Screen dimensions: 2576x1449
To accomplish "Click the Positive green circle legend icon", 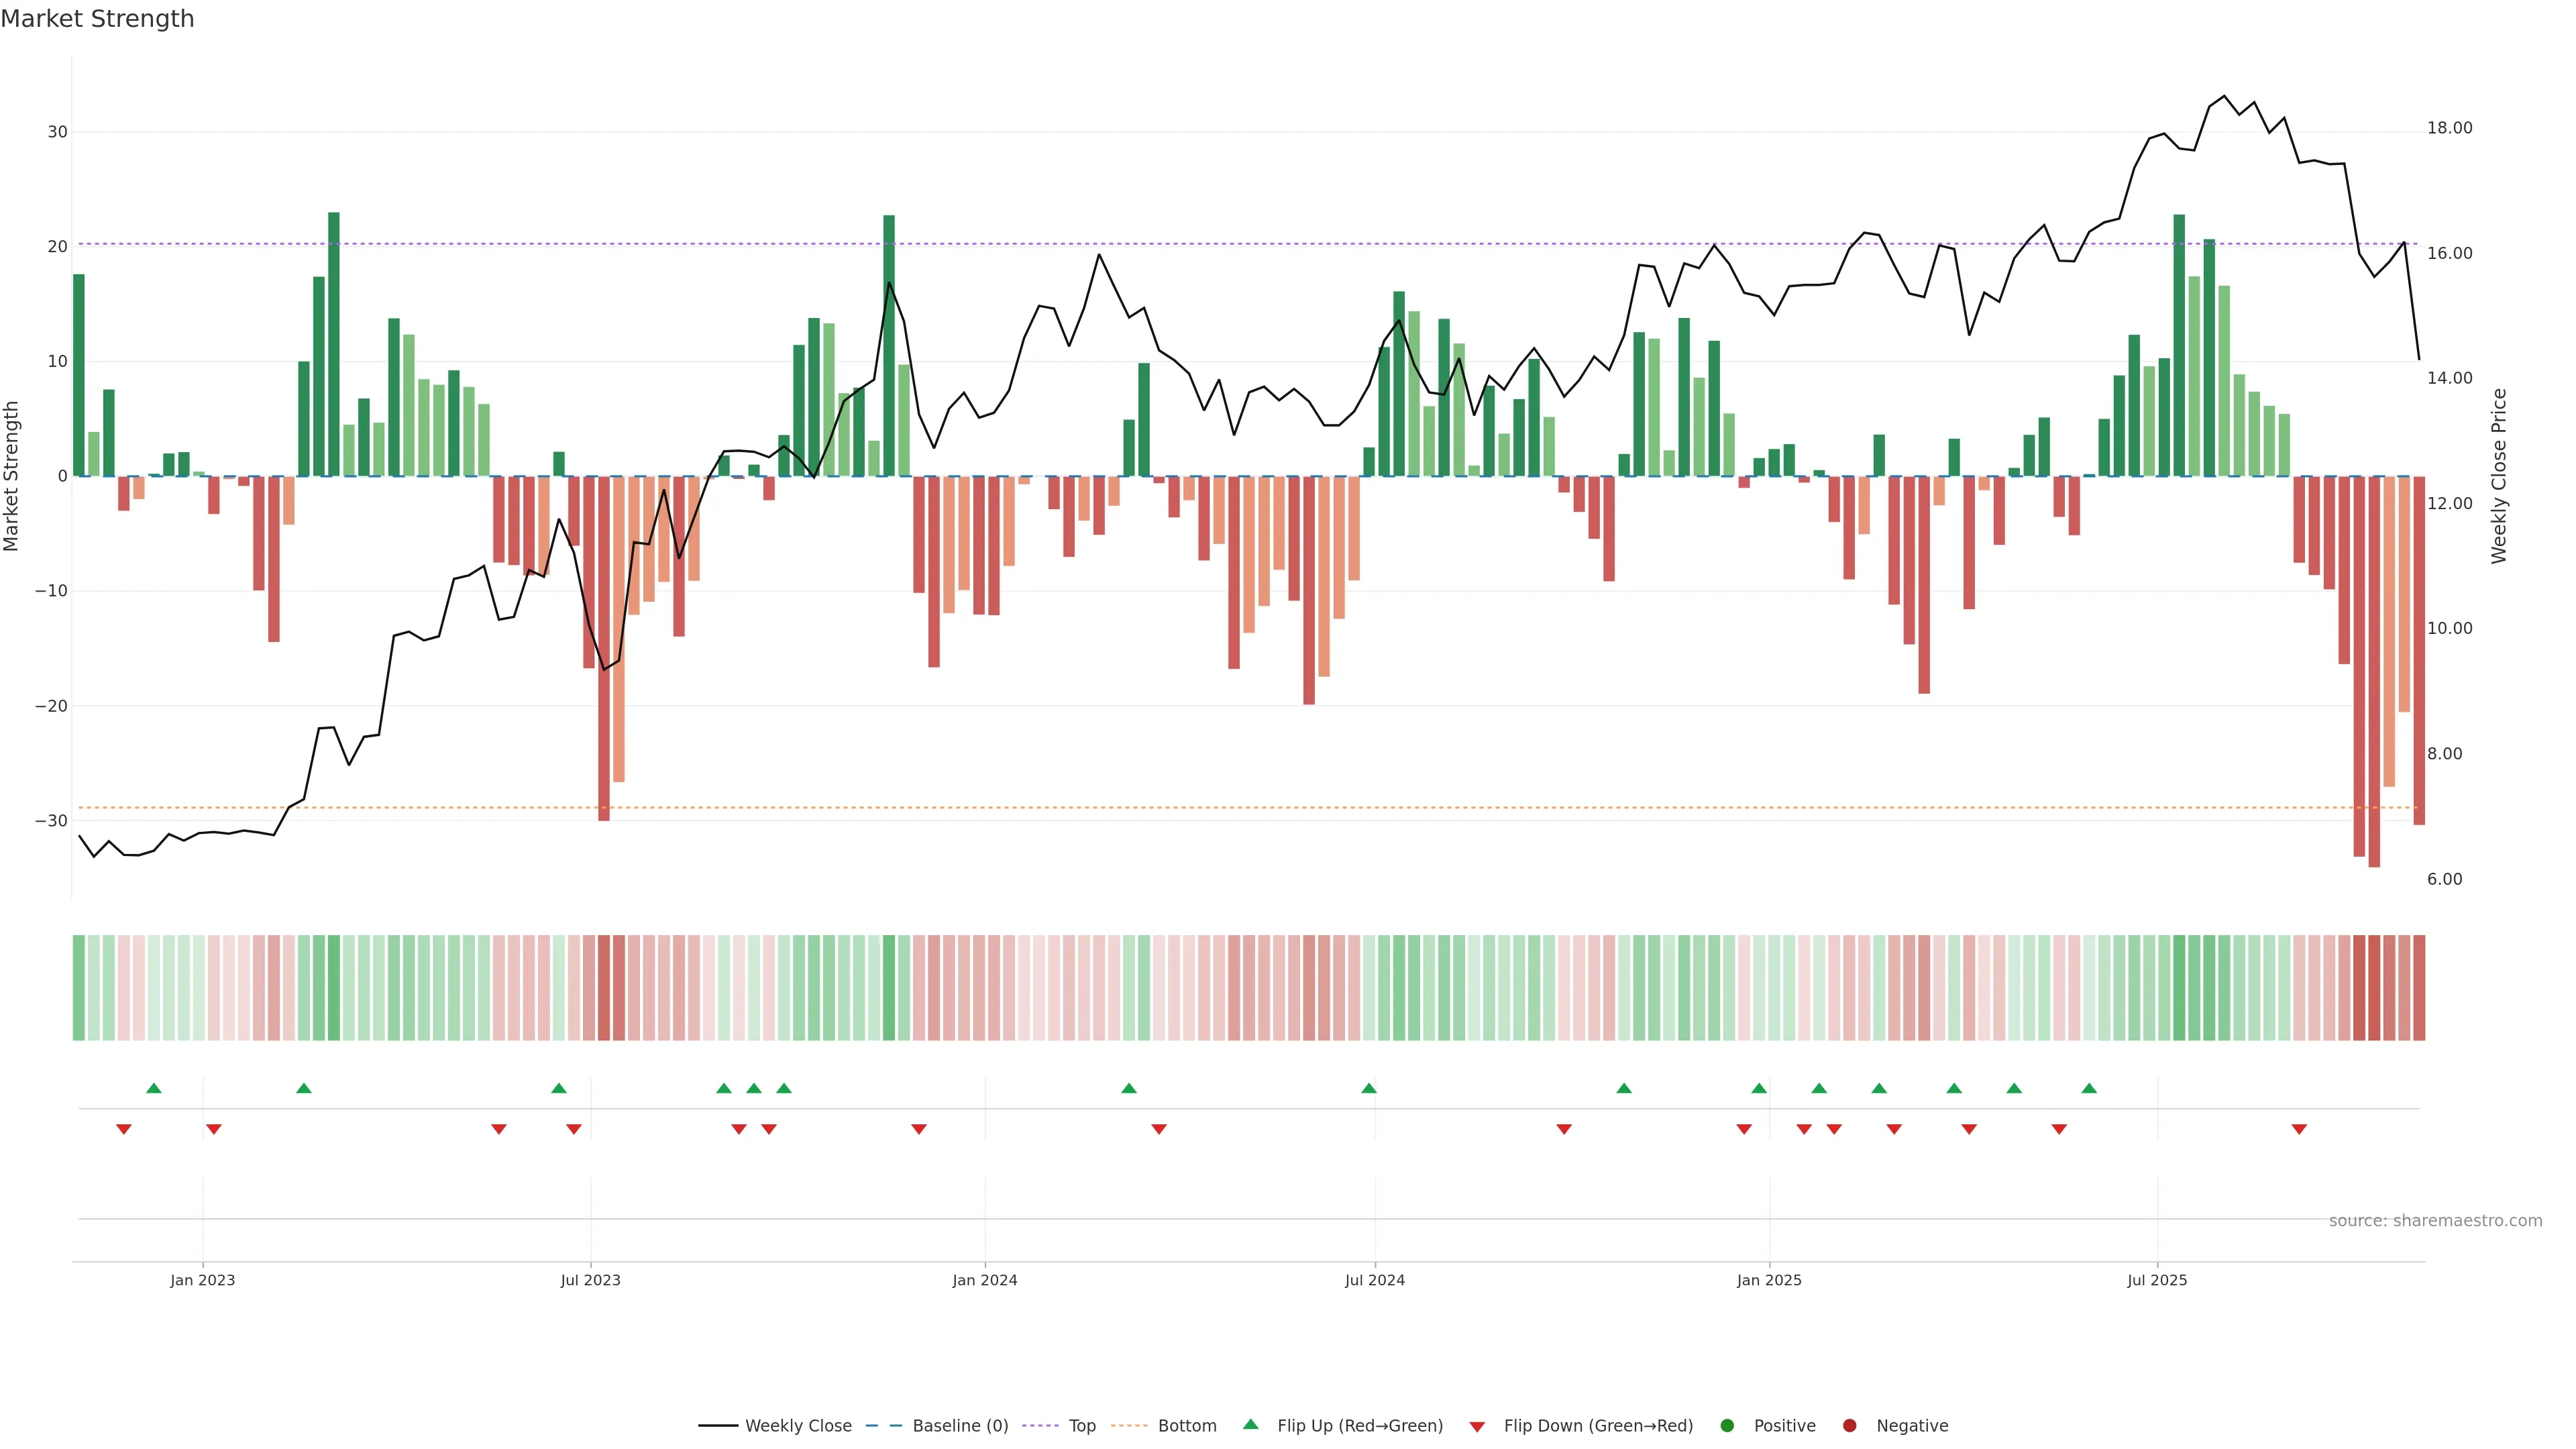I will pyautogui.click(x=1727, y=1426).
